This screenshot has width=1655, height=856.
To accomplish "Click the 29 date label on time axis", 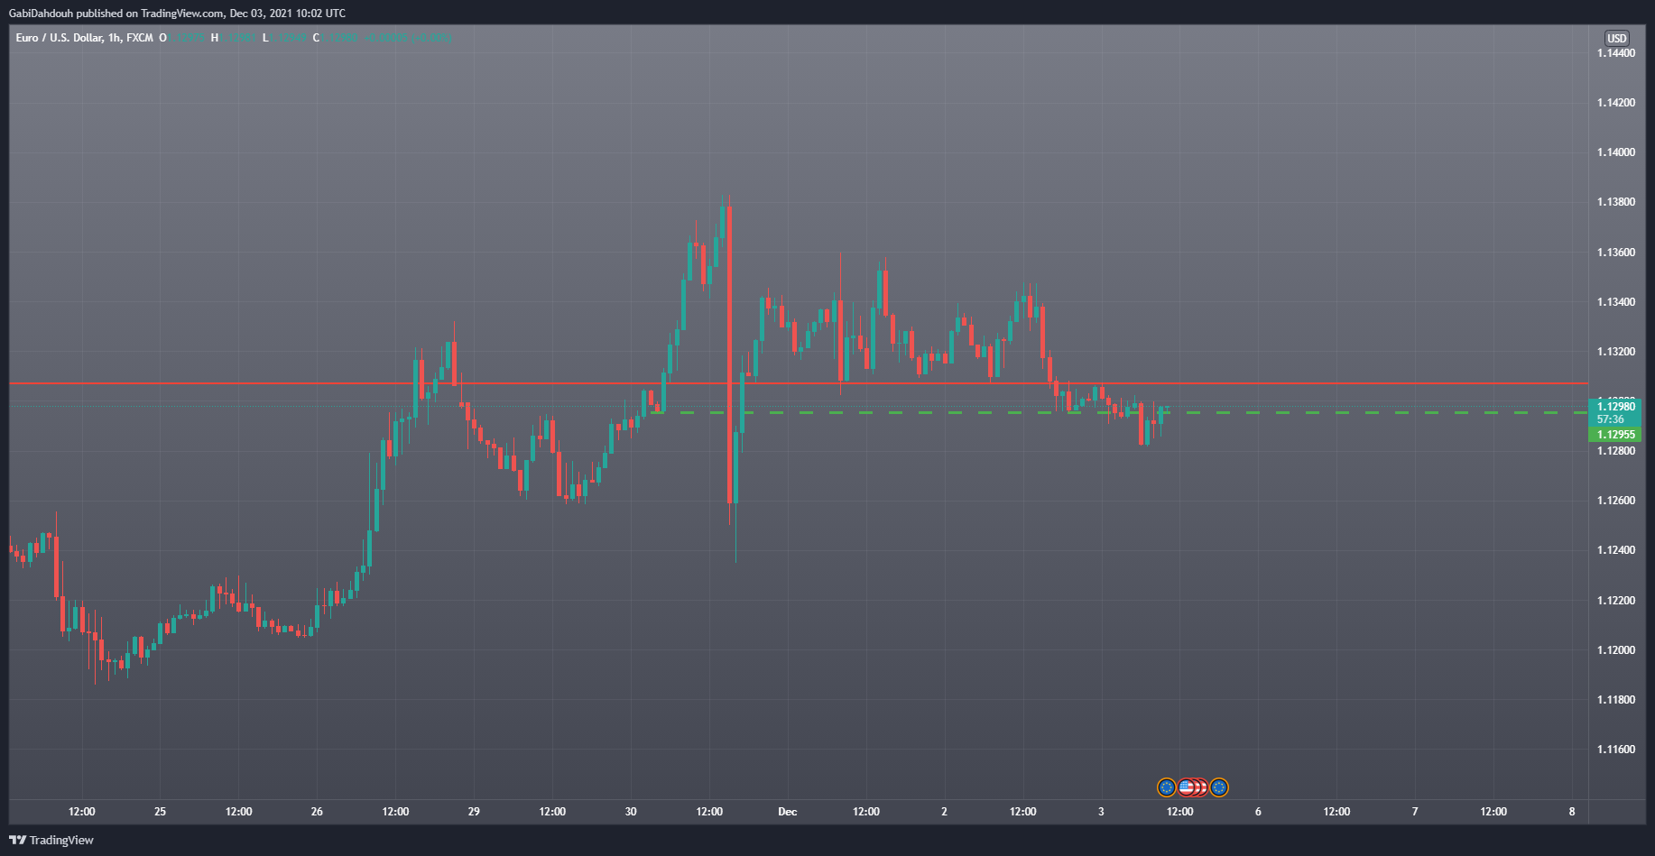I will [474, 812].
